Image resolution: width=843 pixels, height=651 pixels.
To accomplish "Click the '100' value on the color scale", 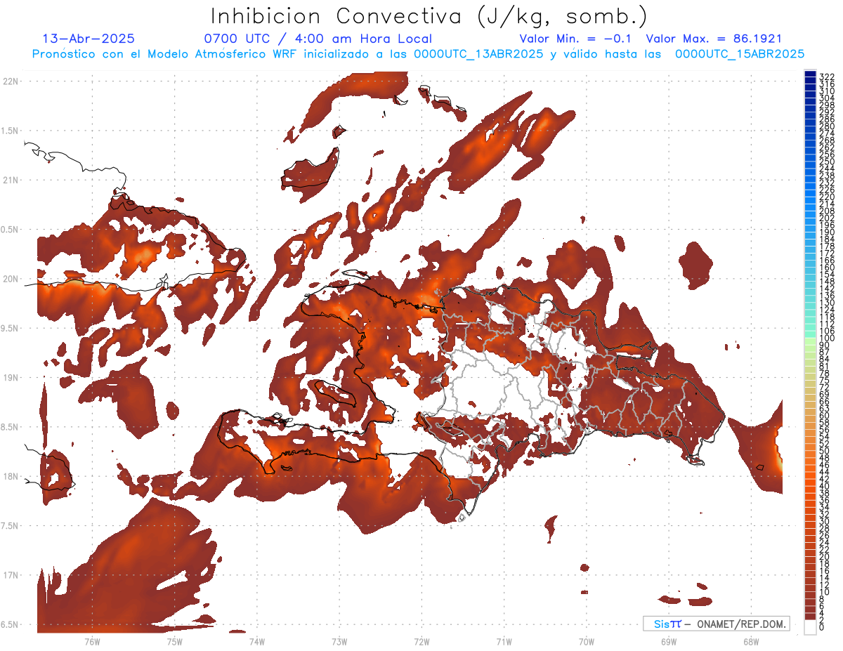I will (827, 338).
